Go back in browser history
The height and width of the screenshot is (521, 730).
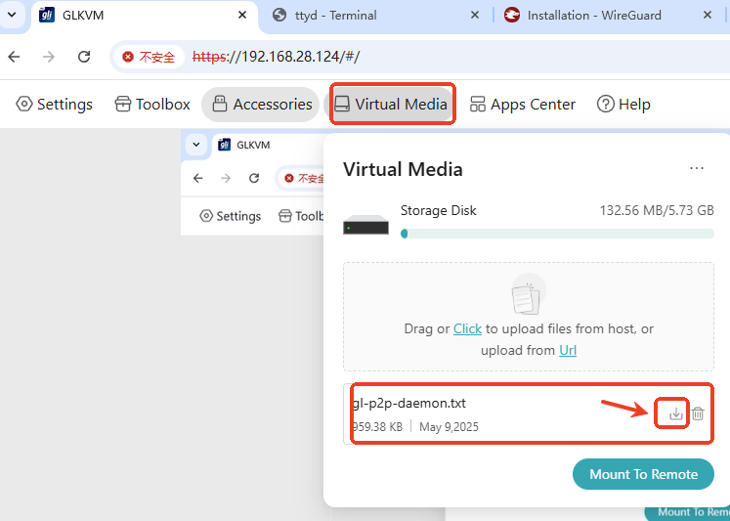pyautogui.click(x=15, y=57)
